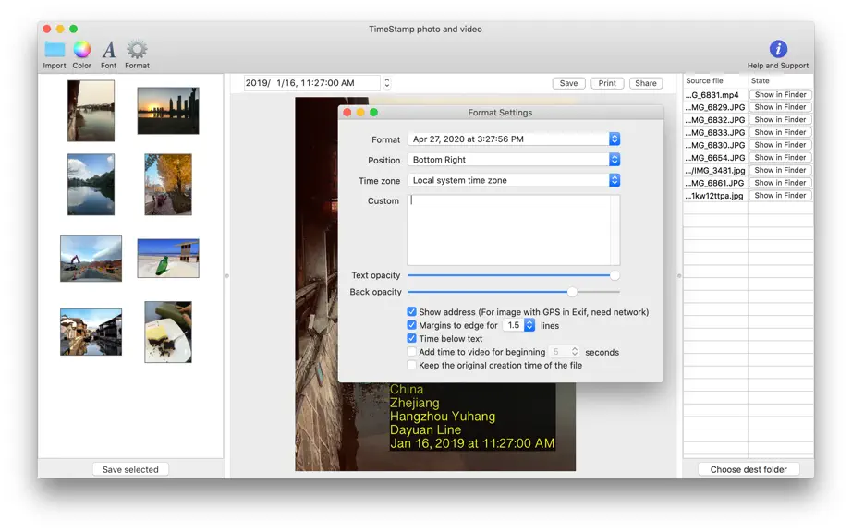This screenshot has height=532, width=852.
Task: Click the Share button
Action: click(x=646, y=83)
